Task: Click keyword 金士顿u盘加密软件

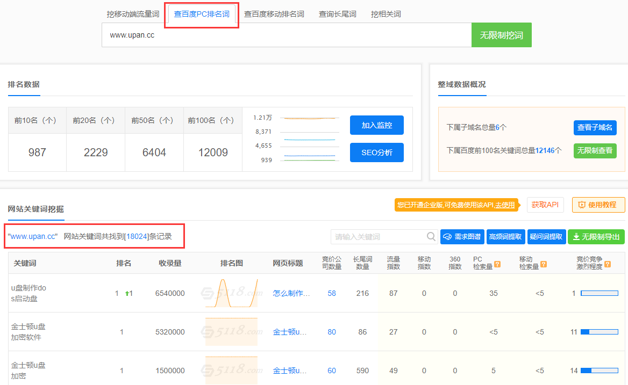Action: click(x=28, y=332)
